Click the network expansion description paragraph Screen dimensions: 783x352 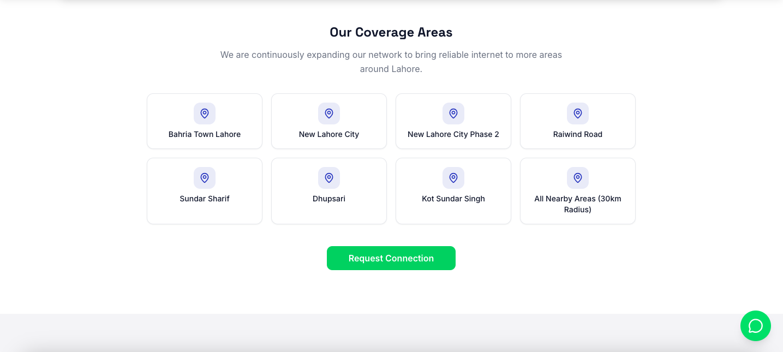391,62
